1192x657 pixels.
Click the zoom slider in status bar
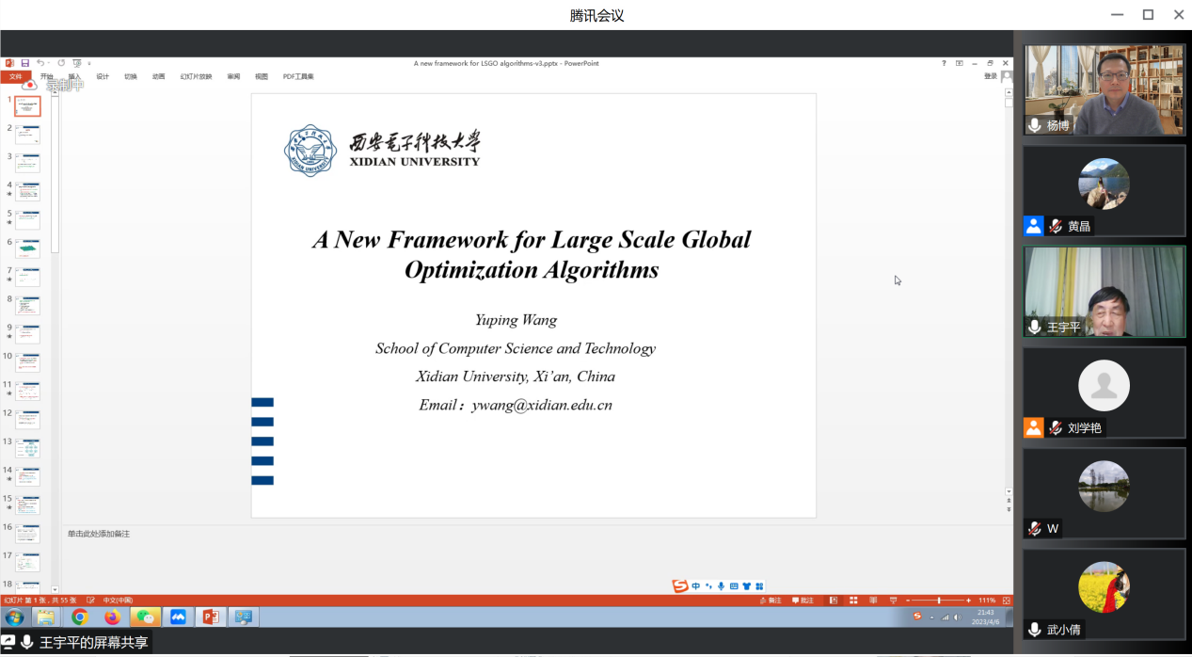tap(938, 601)
